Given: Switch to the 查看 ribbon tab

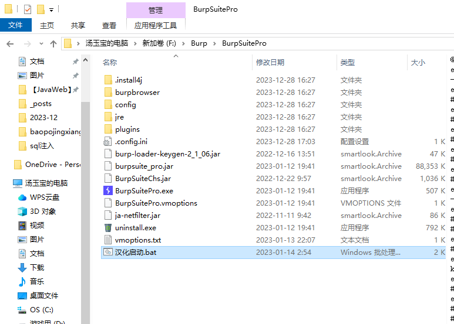Looking at the screenshot, I should pos(109,25).
